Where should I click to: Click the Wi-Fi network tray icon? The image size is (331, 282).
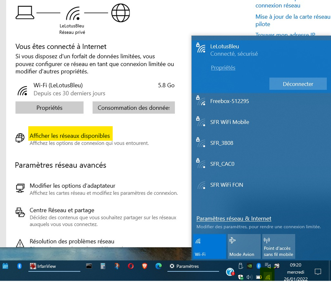click(x=268, y=277)
